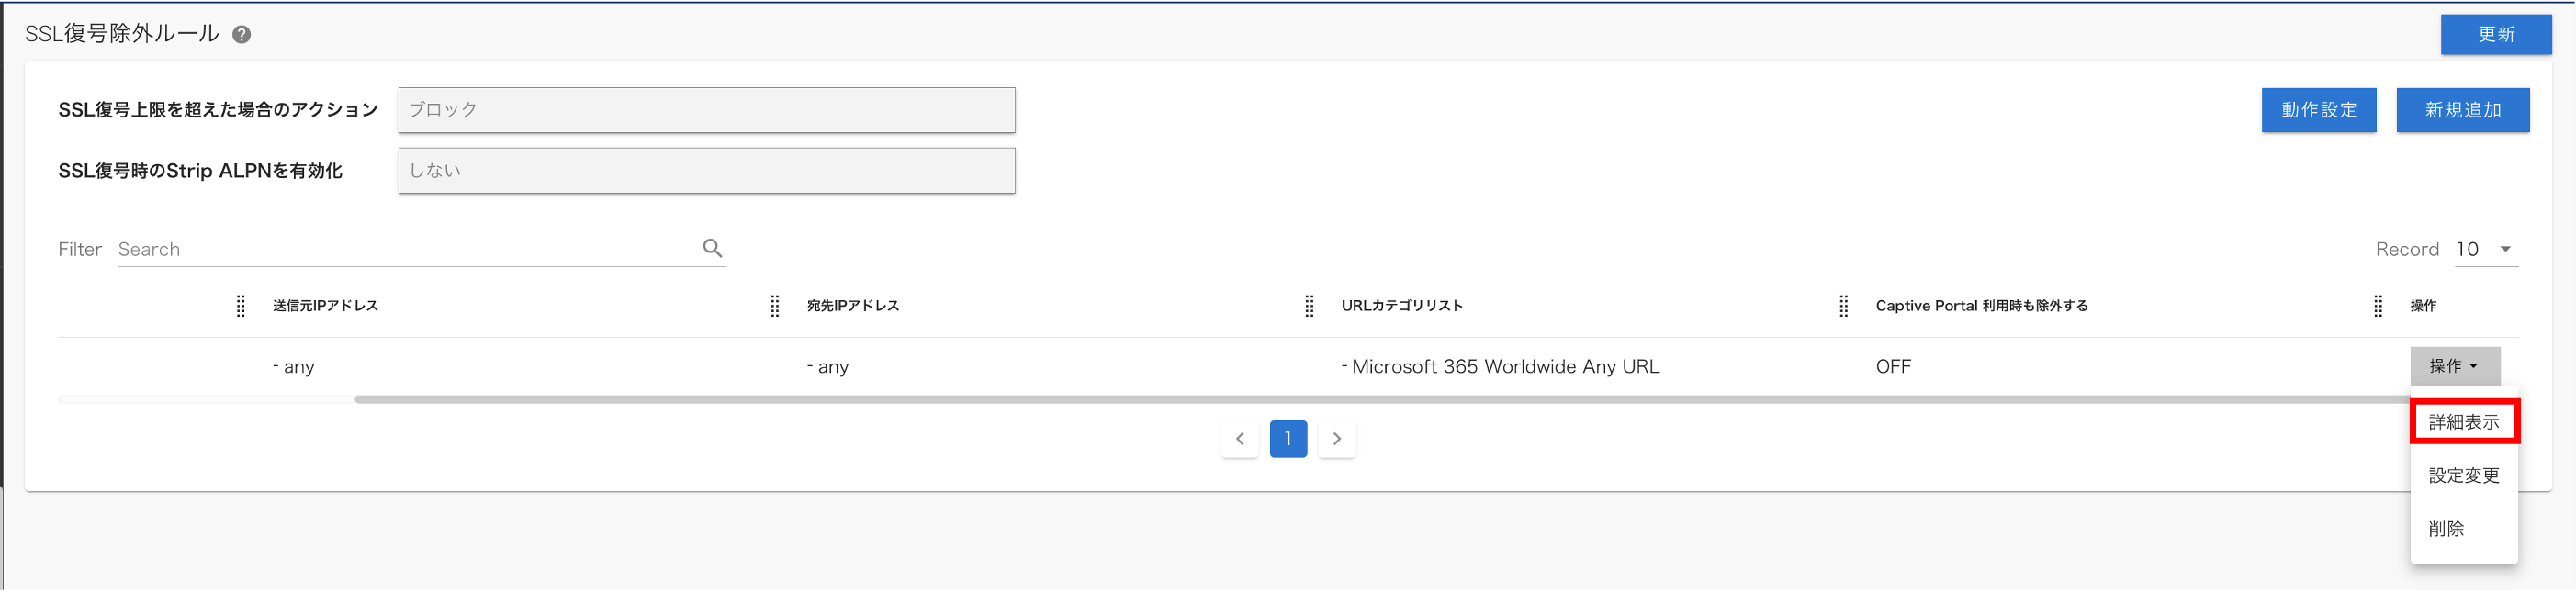Select 詳細表示 from the menu
The image size is (2576, 593).
pyautogui.click(x=2464, y=422)
